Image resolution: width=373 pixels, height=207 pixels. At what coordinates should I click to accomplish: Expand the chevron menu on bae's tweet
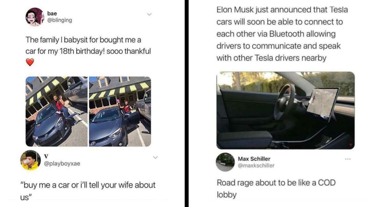click(149, 14)
